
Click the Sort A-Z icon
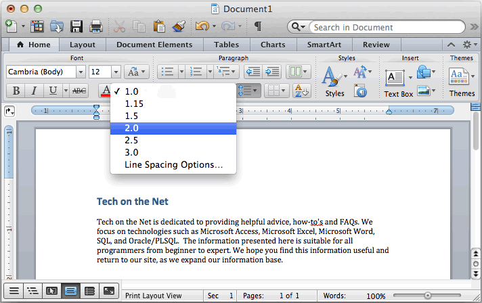coord(301,91)
